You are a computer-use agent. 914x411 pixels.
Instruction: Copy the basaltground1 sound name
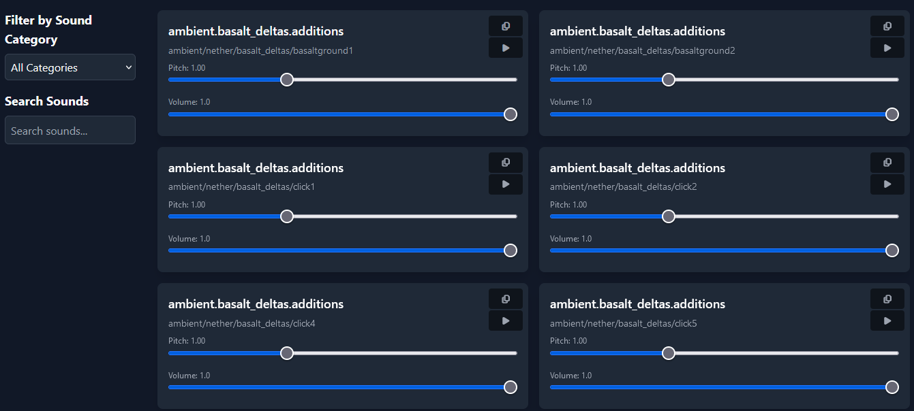pos(505,27)
